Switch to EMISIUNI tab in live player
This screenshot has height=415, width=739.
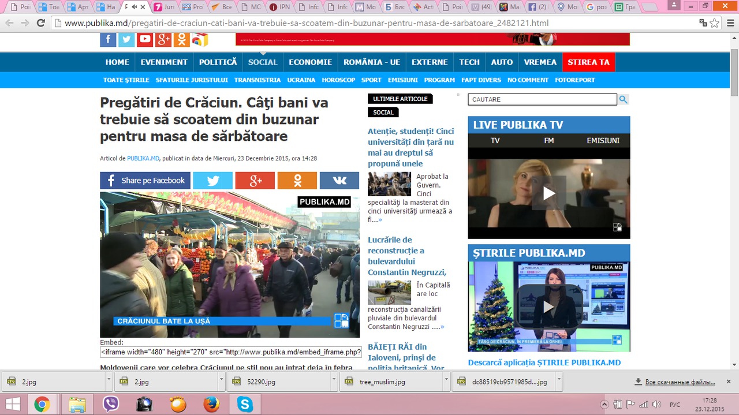(x=603, y=141)
